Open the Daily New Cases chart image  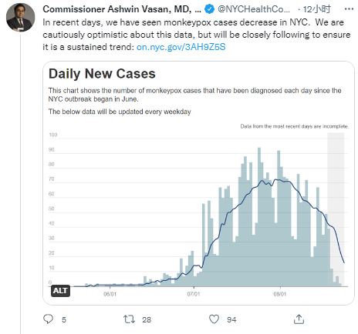pos(198,183)
